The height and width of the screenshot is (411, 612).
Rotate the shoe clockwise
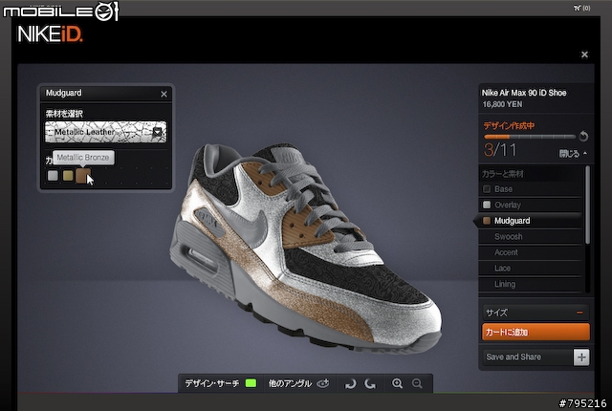point(370,384)
